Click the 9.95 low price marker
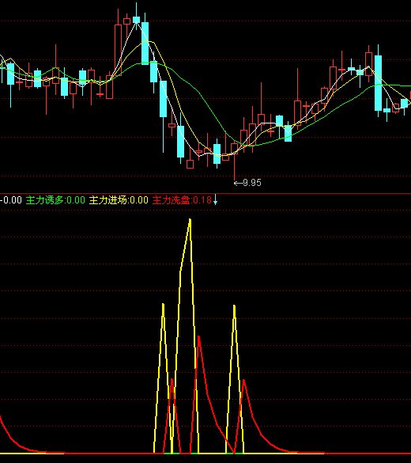The image size is (411, 463). (x=247, y=183)
